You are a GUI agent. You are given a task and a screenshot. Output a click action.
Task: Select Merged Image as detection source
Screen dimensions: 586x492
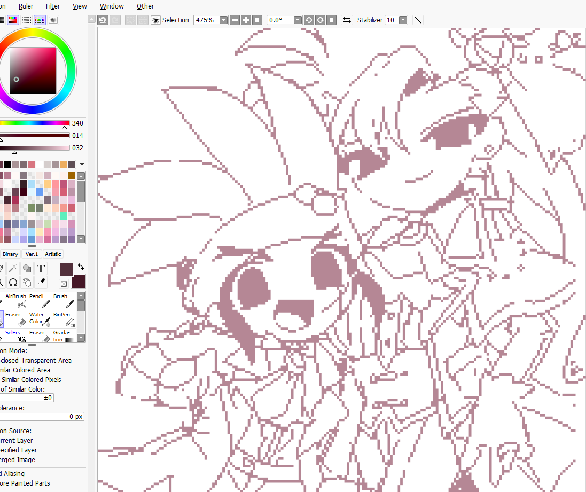pos(18,460)
